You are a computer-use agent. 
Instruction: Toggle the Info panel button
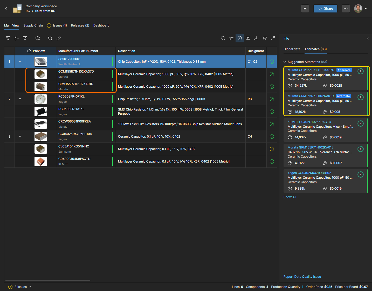[240, 38]
